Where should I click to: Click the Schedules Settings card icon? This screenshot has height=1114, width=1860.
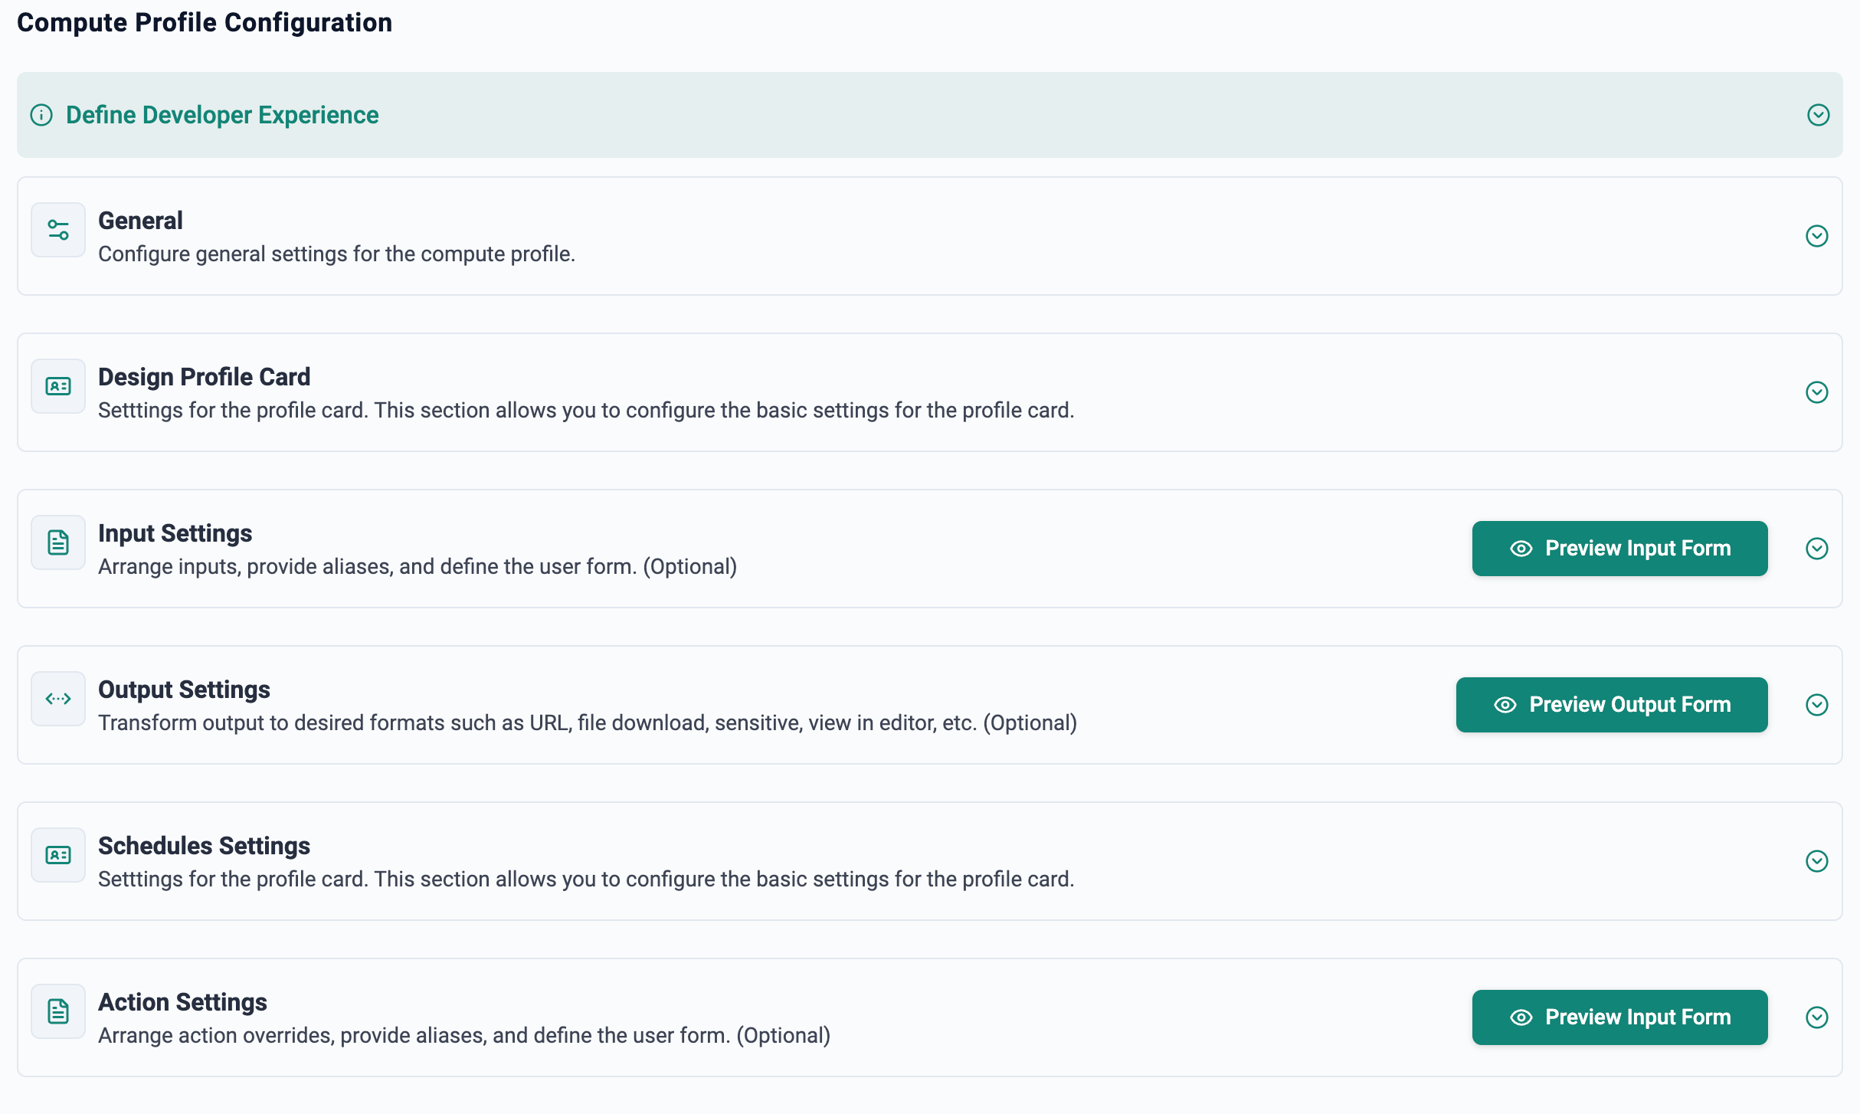(58, 855)
